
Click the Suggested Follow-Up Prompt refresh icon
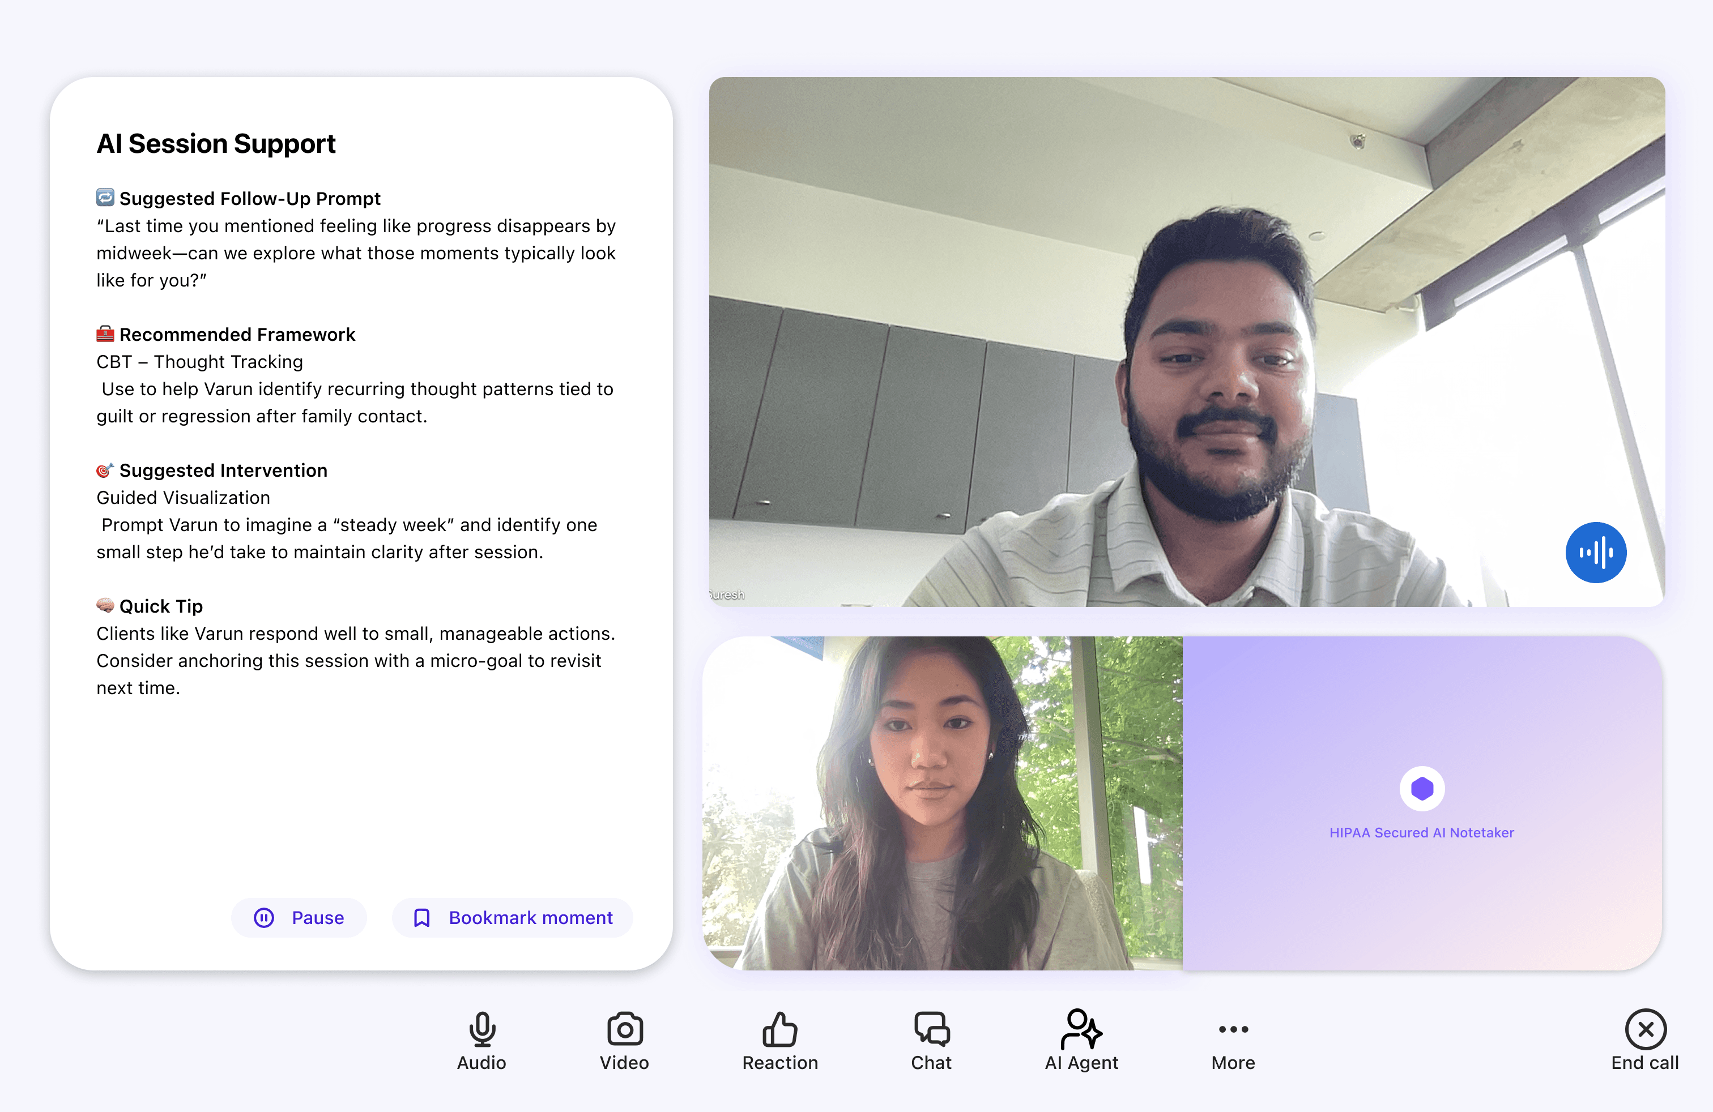[x=105, y=197]
